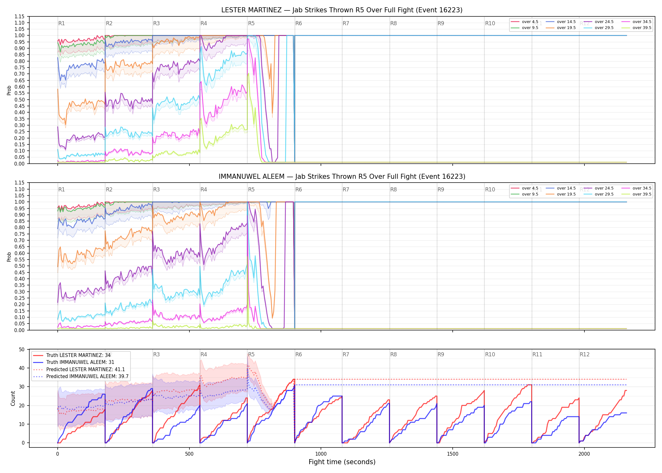This screenshot has height=473, width=662.
Task: Click the 2000 tick label on the bottom x-axis
Action: click(x=584, y=454)
